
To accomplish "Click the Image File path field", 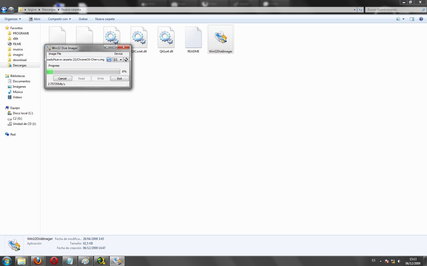I will pyautogui.click(x=76, y=60).
